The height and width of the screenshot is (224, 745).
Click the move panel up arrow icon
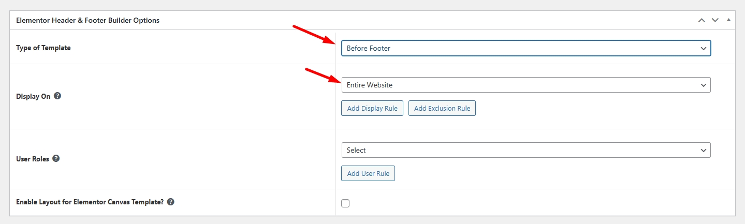point(702,20)
